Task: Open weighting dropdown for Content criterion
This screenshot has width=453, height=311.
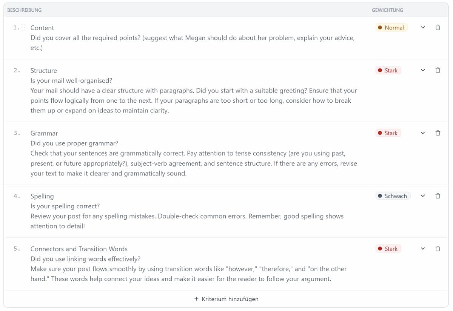Action: coord(423,28)
